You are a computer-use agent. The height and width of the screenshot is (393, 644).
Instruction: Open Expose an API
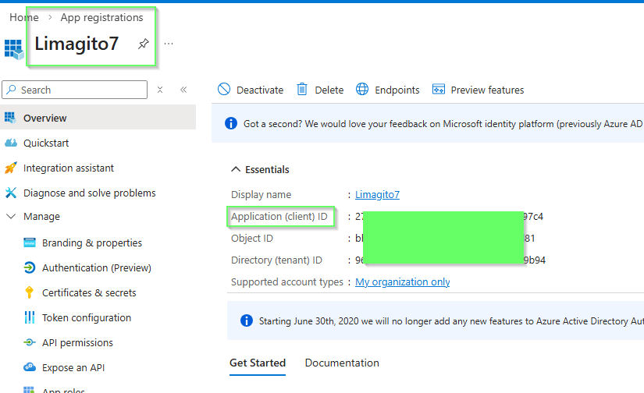[x=73, y=368]
